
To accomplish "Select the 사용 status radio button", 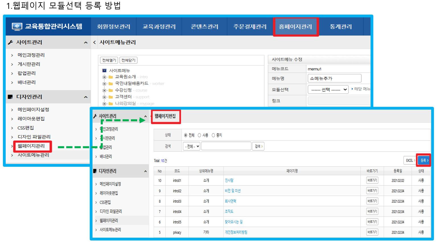I will 200,135.
